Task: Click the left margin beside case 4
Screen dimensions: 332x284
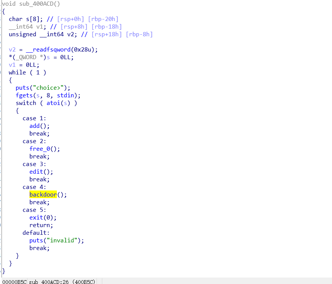Action: click(x=2, y=187)
